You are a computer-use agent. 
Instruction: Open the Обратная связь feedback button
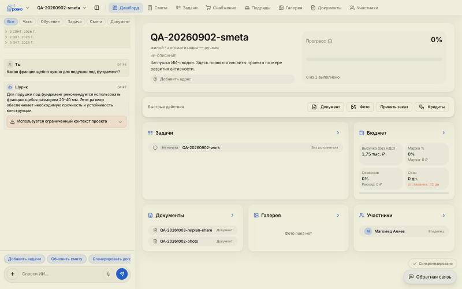430,277
